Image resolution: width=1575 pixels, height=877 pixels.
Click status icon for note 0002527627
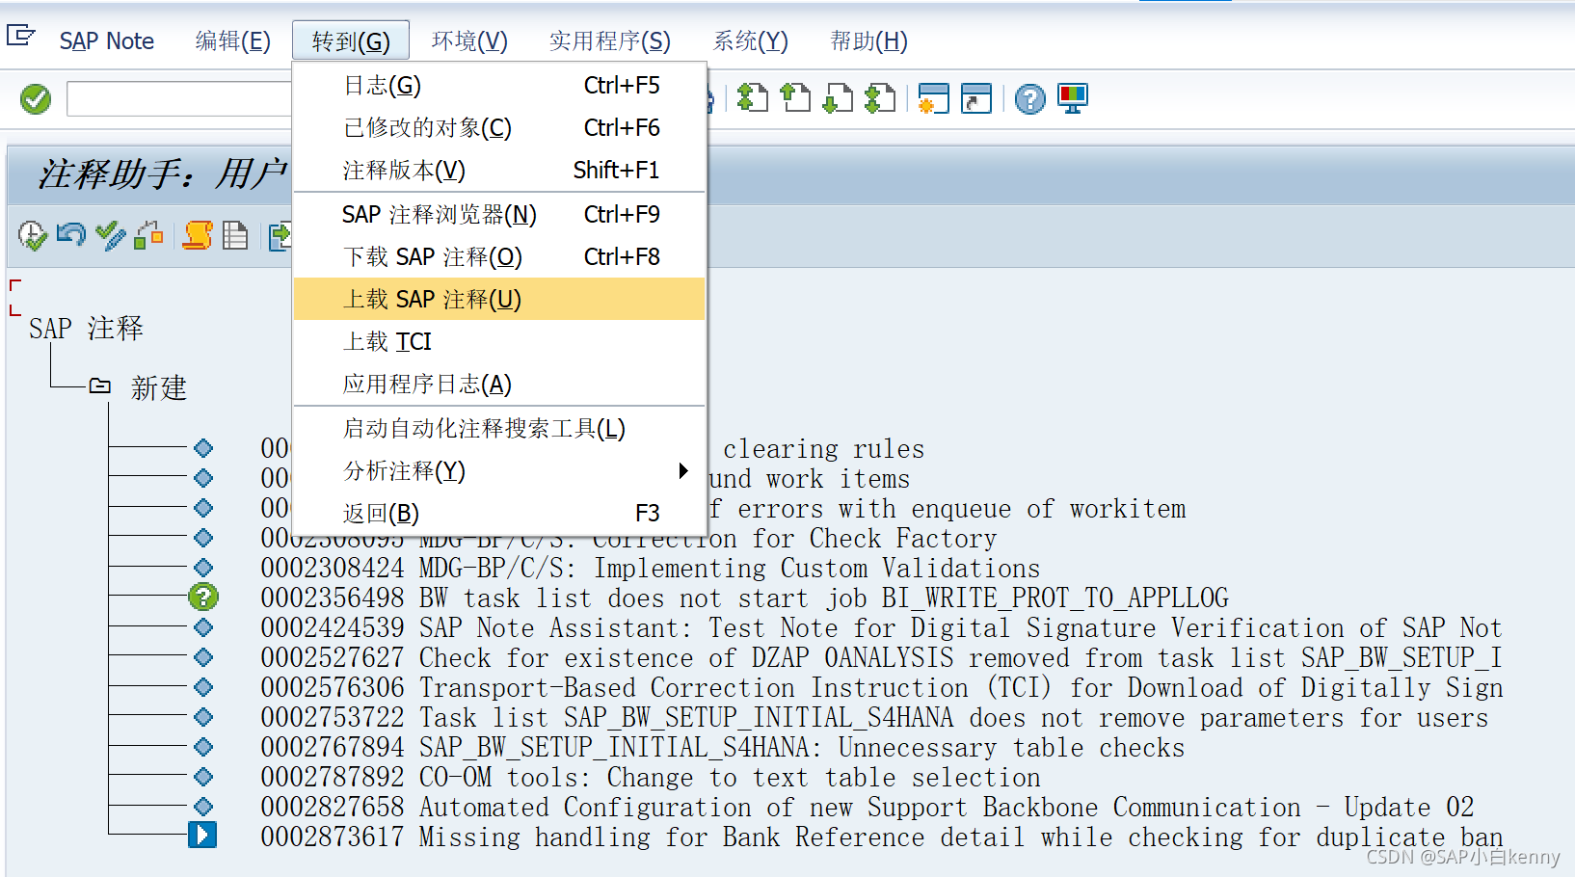(203, 657)
